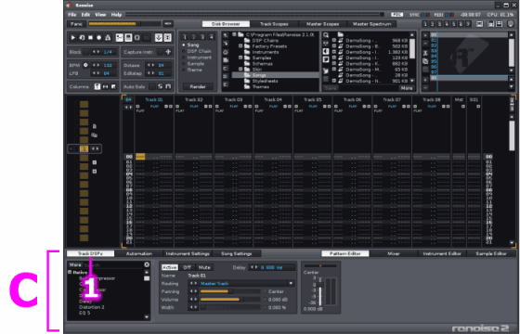This screenshot has height=334, width=520.
Task: Click the Panning slider
Action: [230, 291]
